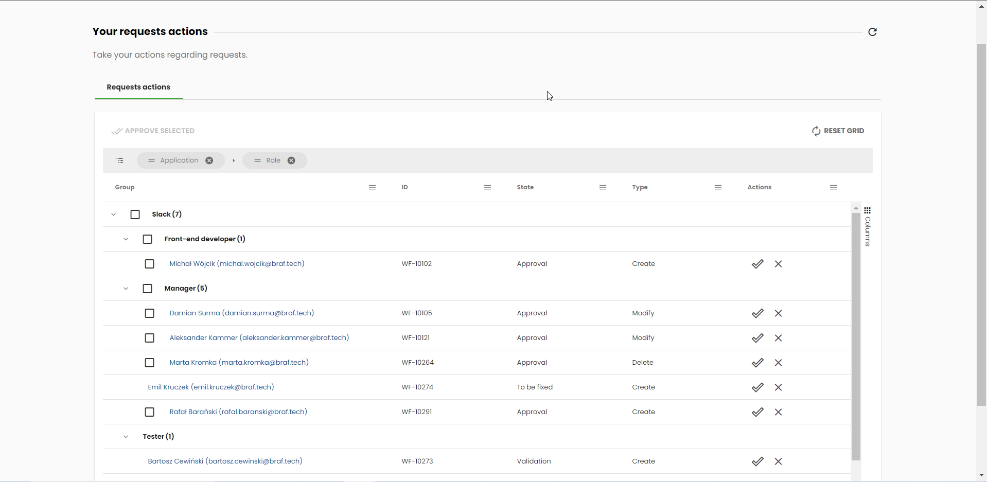The height and width of the screenshot is (482, 987).
Task: Open Emil Kruczek's request link
Action: [x=210, y=387]
